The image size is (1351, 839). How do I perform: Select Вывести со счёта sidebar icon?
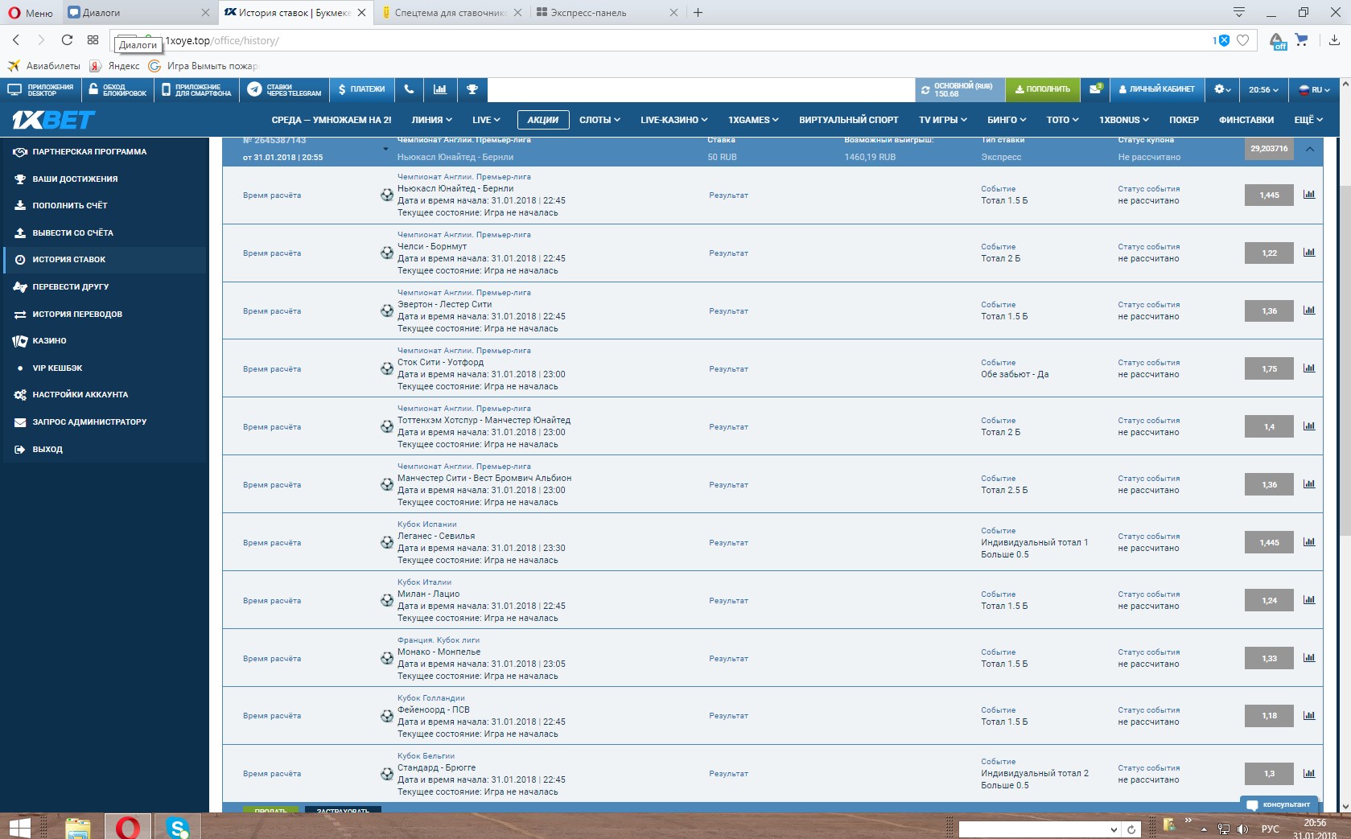19,232
